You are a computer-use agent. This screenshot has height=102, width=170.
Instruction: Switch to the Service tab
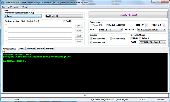40,49
